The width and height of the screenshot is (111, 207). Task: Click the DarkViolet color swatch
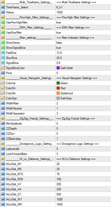click(58, 68)
